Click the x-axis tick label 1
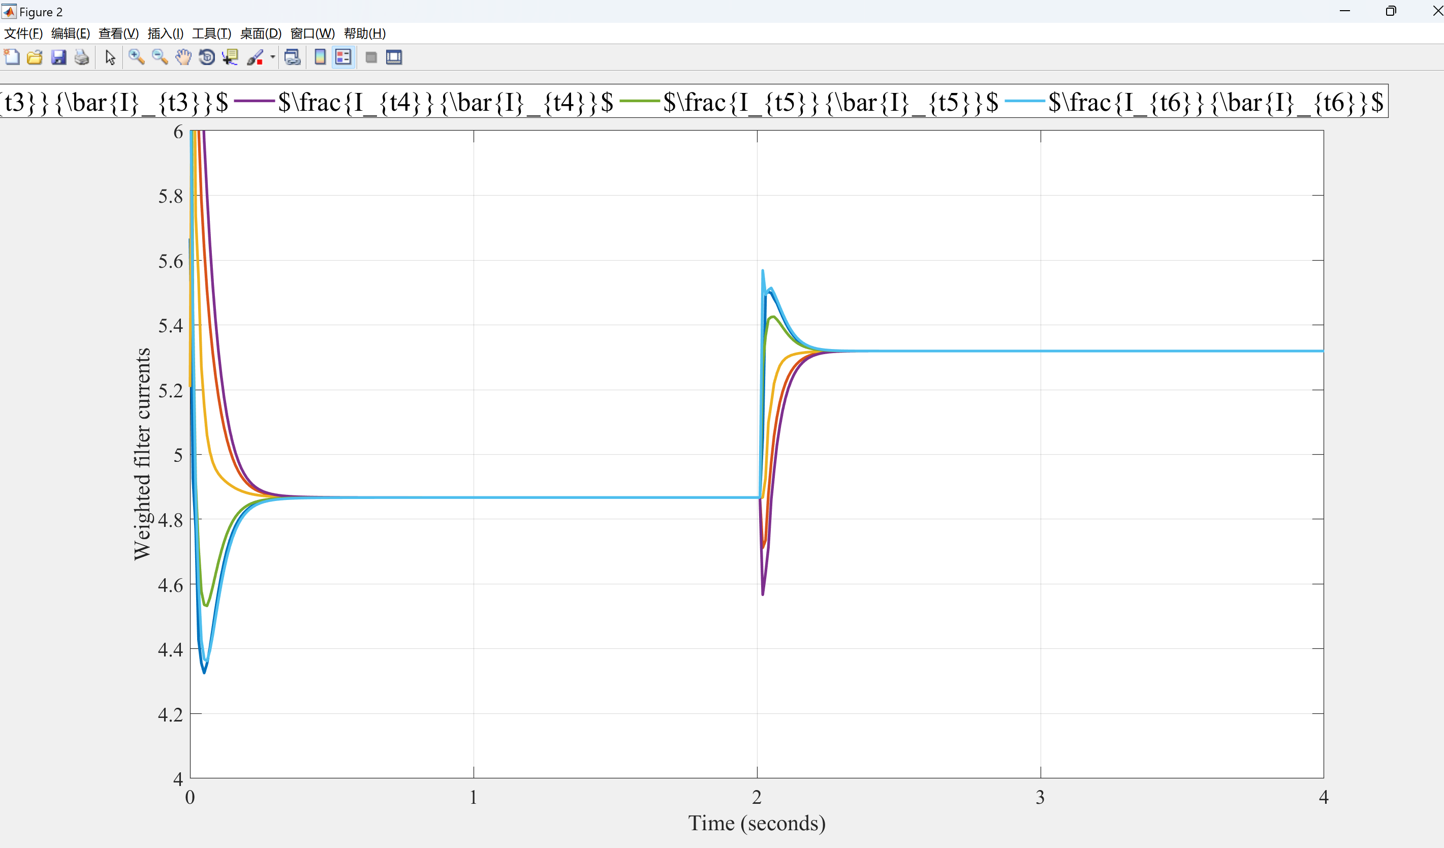Viewport: 1444px width, 848px height. [474, 797]
